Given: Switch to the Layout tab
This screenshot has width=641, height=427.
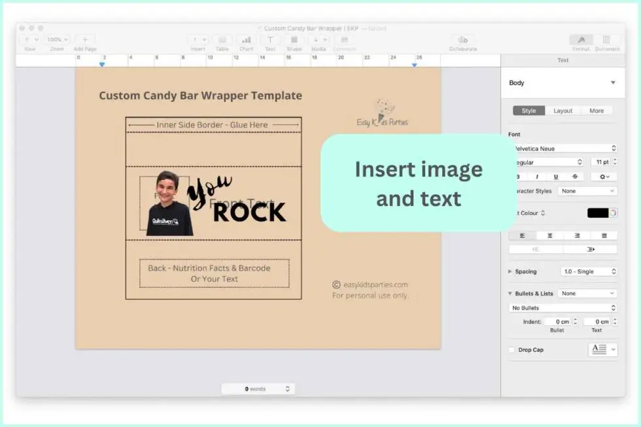Looking at the screenshot, I should point(563,111).
